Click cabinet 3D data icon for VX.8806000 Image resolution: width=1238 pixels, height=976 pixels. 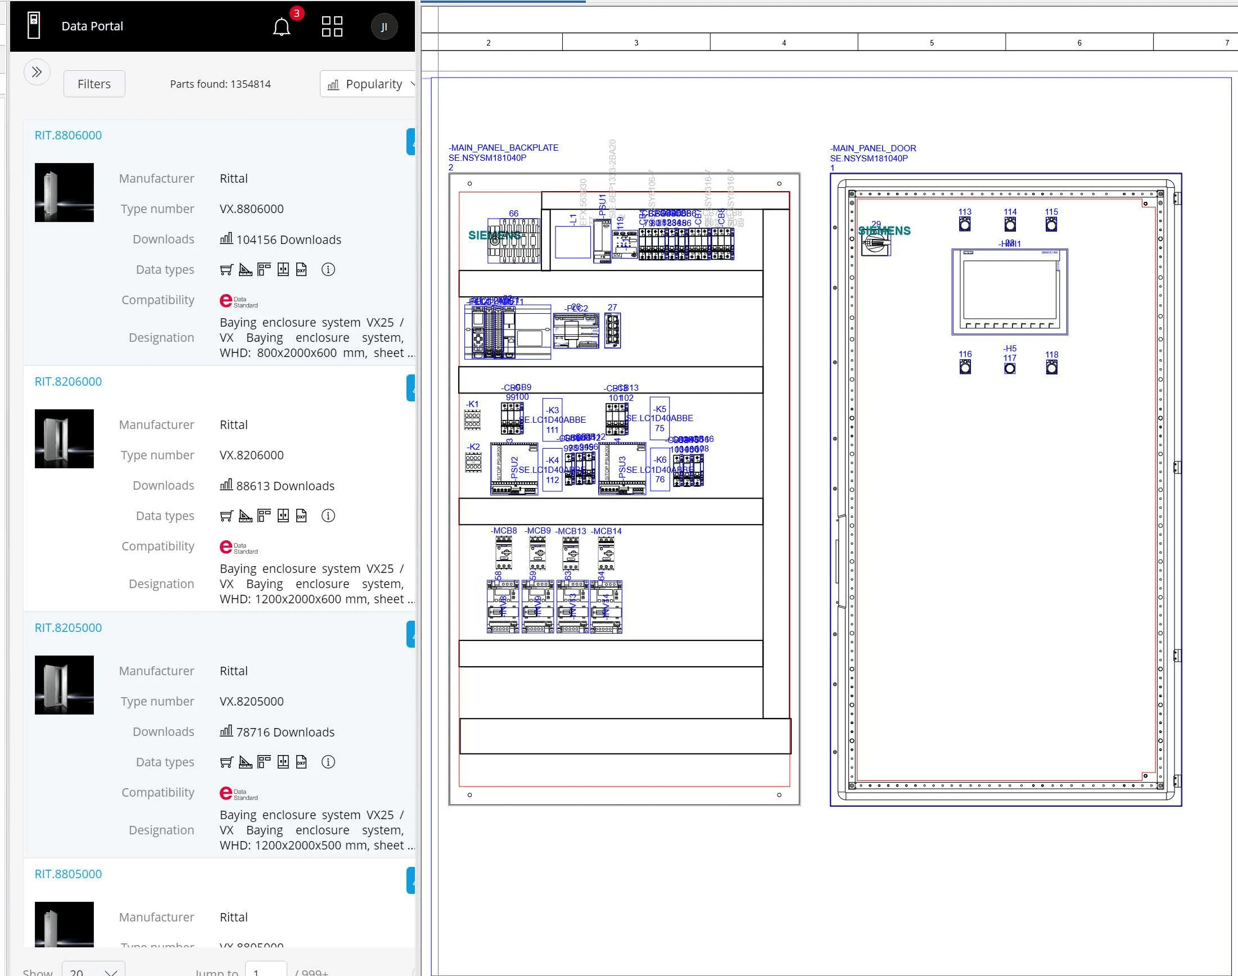(x=283, y=270)
